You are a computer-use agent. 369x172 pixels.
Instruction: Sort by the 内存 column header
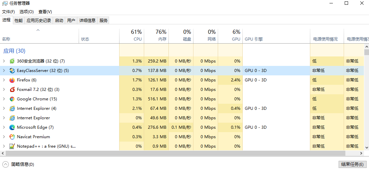click(156, 36)
